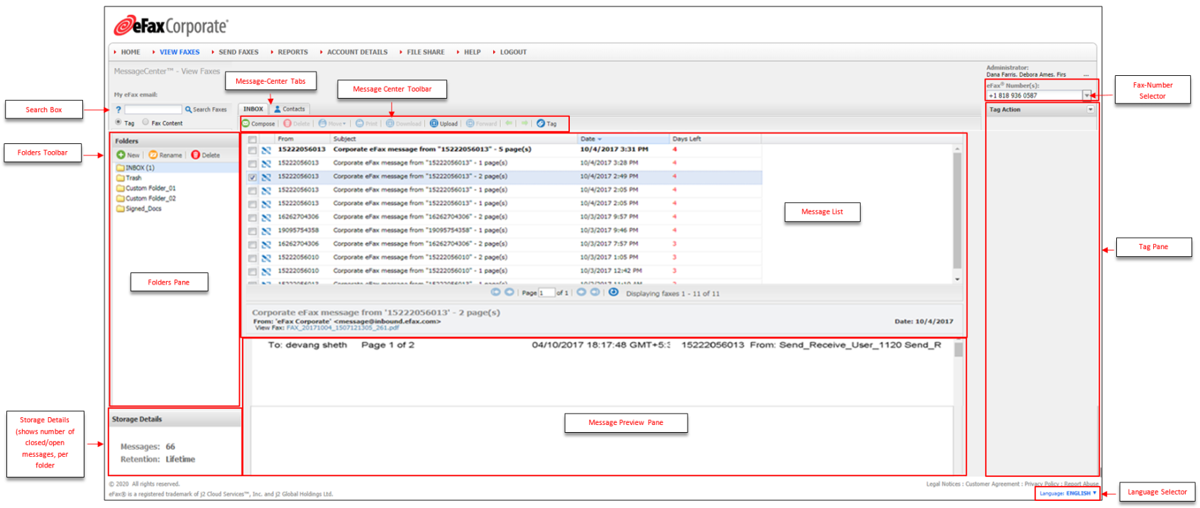Go to the previous page of faxes

pos(509,292)
